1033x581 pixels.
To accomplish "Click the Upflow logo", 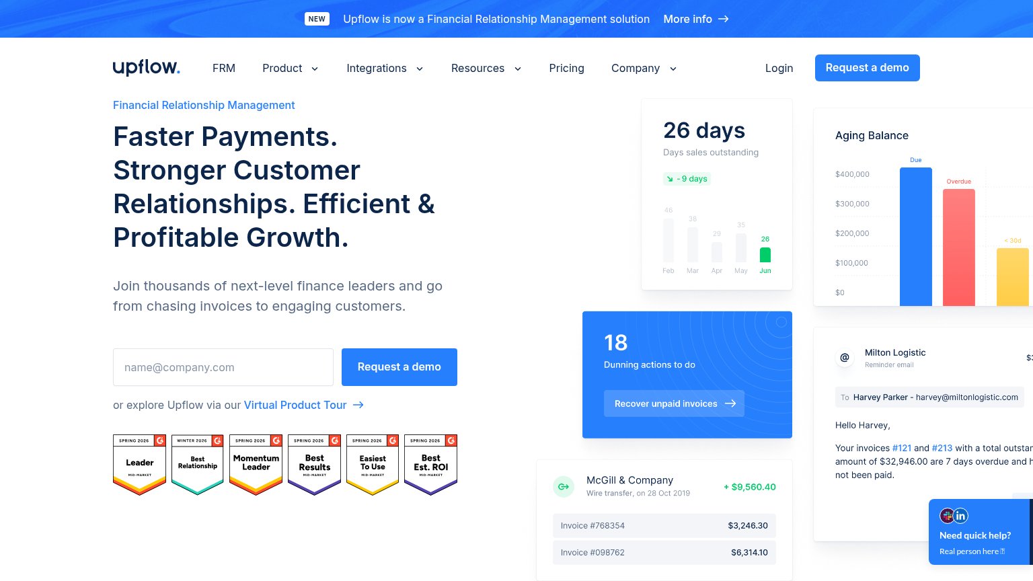I will coord(146,67).
